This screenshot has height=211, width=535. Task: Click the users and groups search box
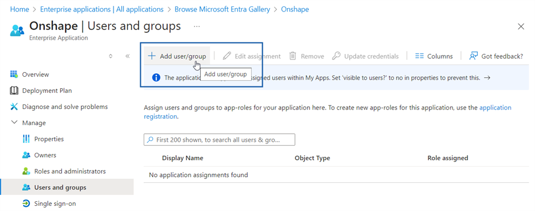(219, 140)
